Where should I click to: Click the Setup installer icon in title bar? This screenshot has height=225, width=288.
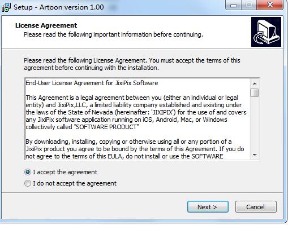(6, 7)
